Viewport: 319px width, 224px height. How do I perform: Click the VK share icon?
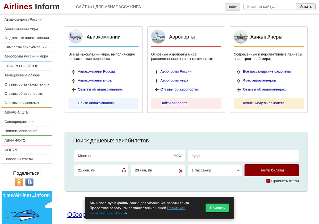point(30,182)
